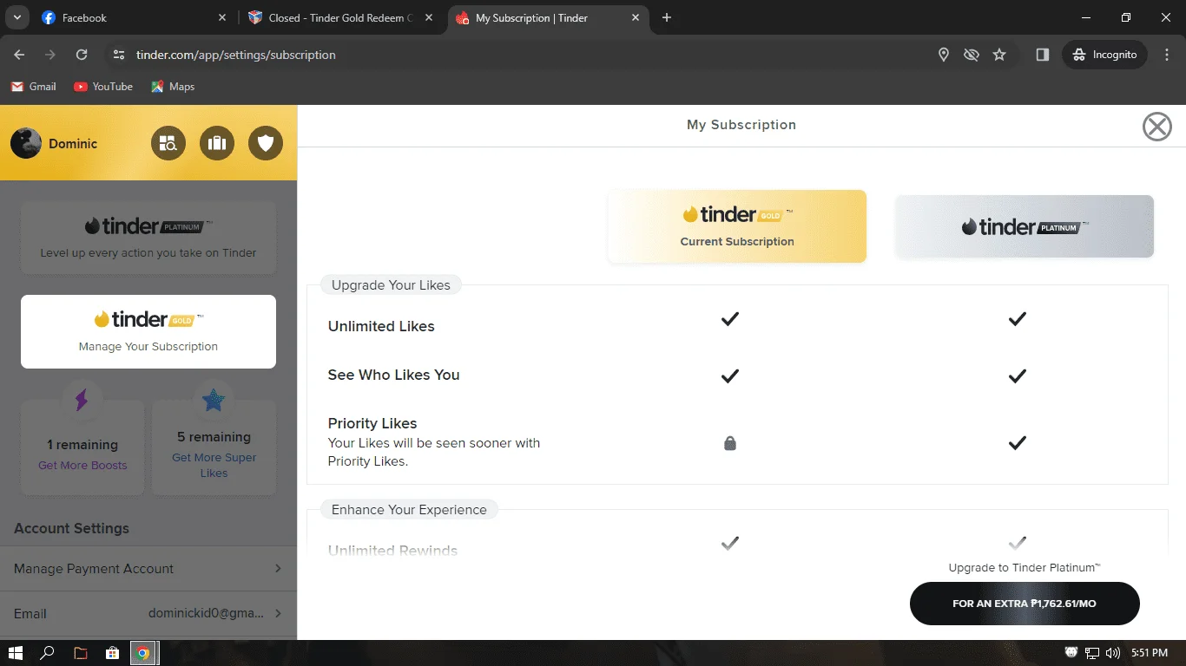Screen dimensions: 1186x666
Task: Open the Gmail bookmark
Action: click(33, 87)
